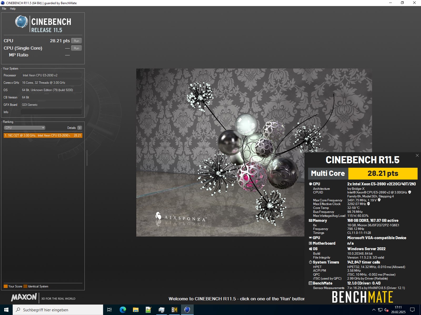Screen dimensions: 421x315
Task: Open the CPU ranking dropdown
Action: [24, 128]
